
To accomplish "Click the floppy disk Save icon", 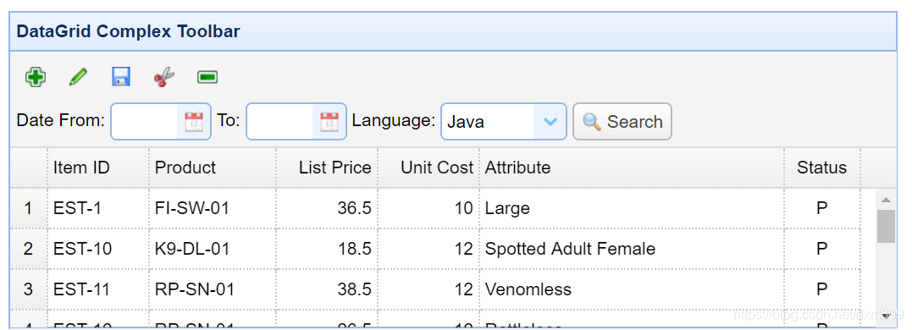I will click(x=121, y=77).
